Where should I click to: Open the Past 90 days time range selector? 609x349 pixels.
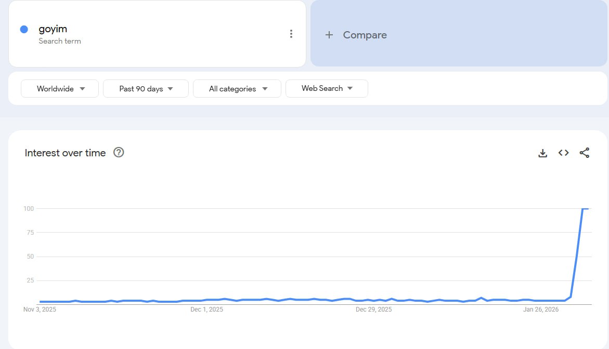[146, 88]
